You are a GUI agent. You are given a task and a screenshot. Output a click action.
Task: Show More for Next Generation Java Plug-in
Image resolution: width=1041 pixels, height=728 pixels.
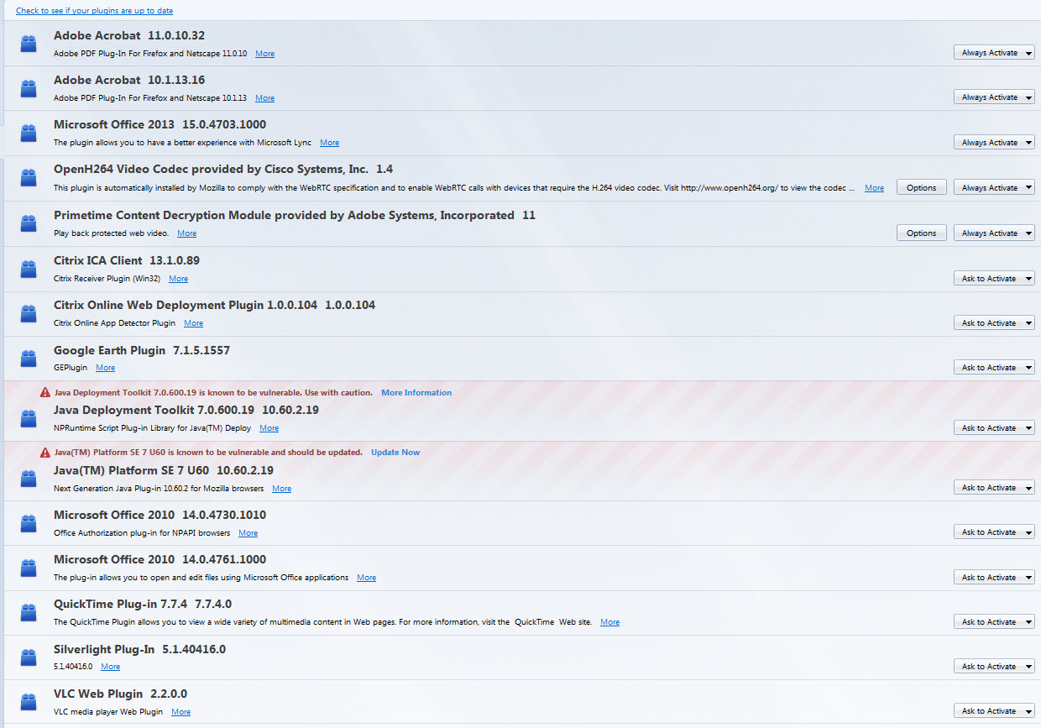click(x=281, y=489)
